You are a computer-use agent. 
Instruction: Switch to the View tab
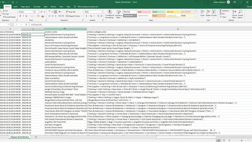[61, 7]
